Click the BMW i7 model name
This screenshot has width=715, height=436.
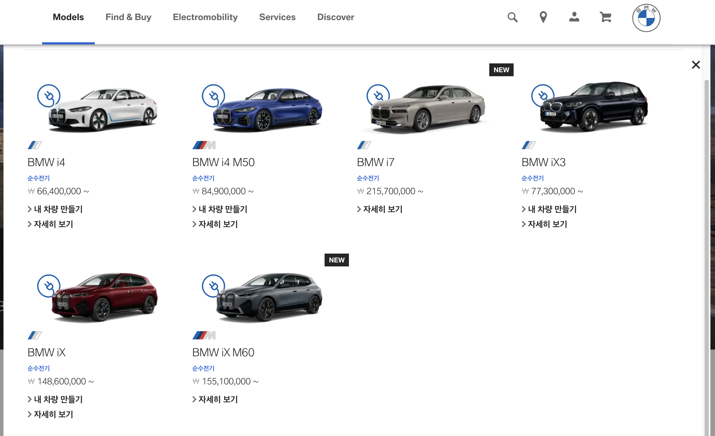coord(376,162)
